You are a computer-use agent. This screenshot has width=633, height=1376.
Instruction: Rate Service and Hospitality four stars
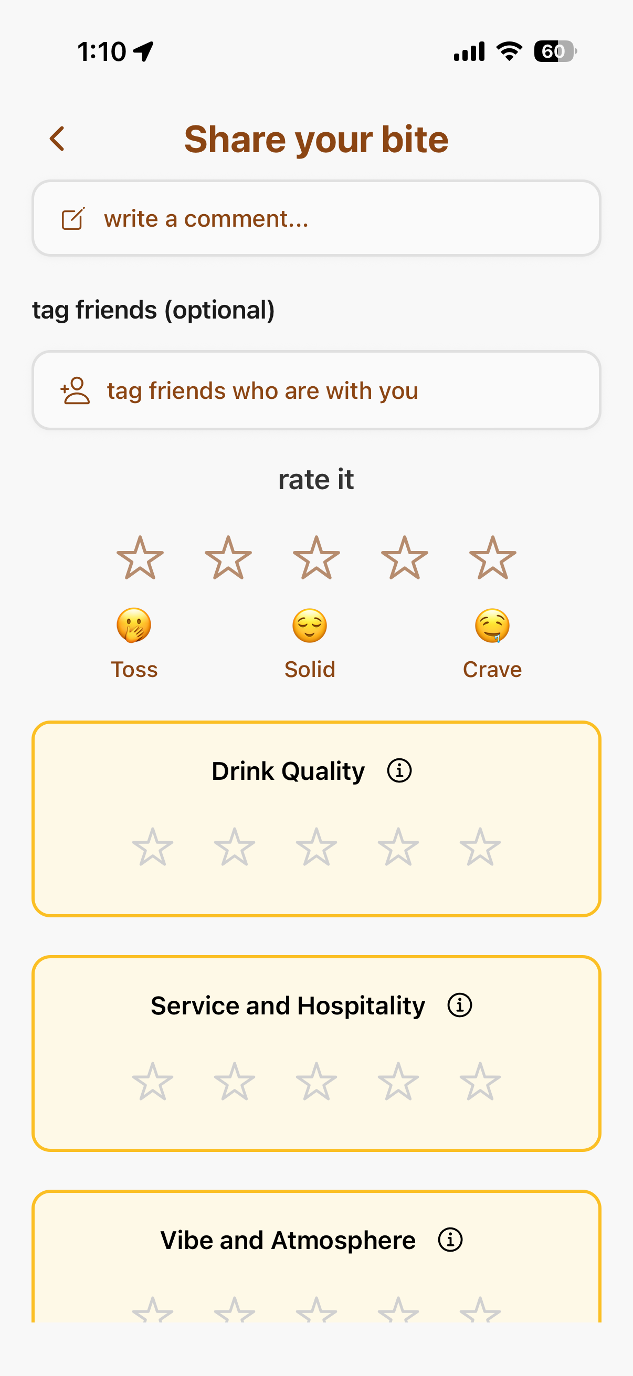click(x=398, y=1082)
